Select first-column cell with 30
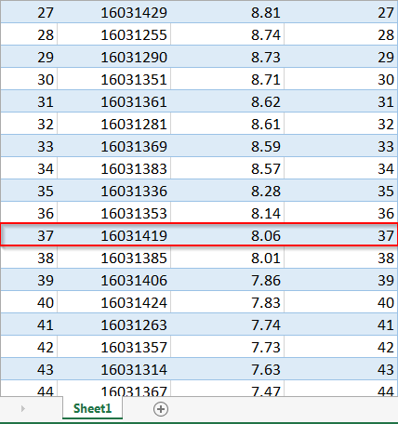 click(29, 80)
